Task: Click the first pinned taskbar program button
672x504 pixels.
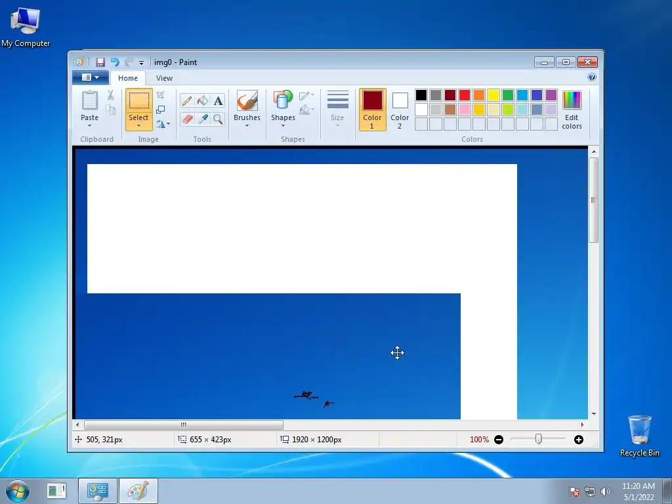Action: point(56,491)
